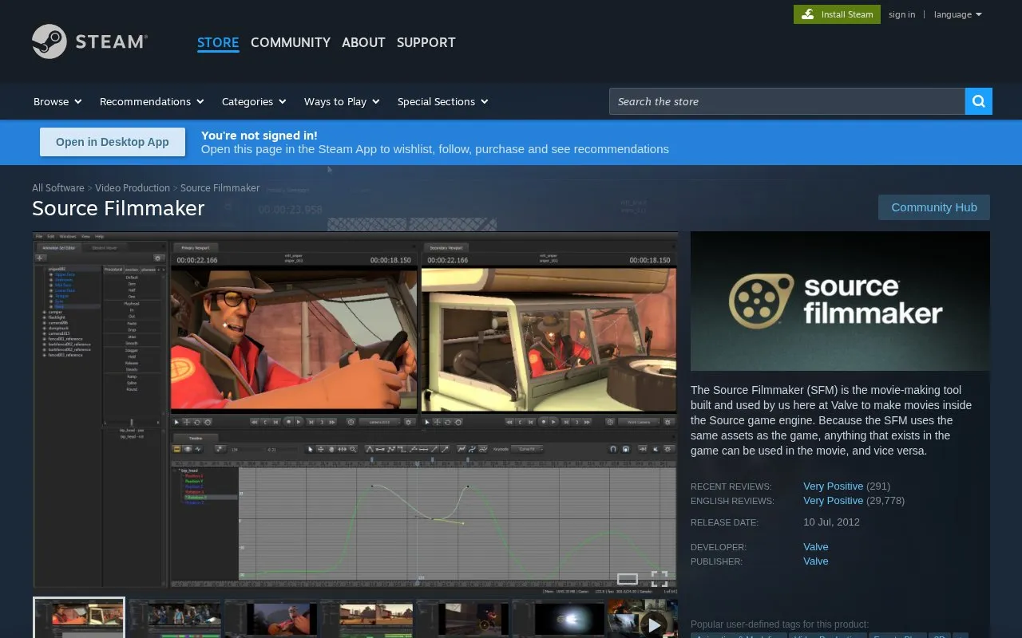1022x638 pixels.
Task: Switch screenshot viewer to theater mode
Action: point(628,578)
